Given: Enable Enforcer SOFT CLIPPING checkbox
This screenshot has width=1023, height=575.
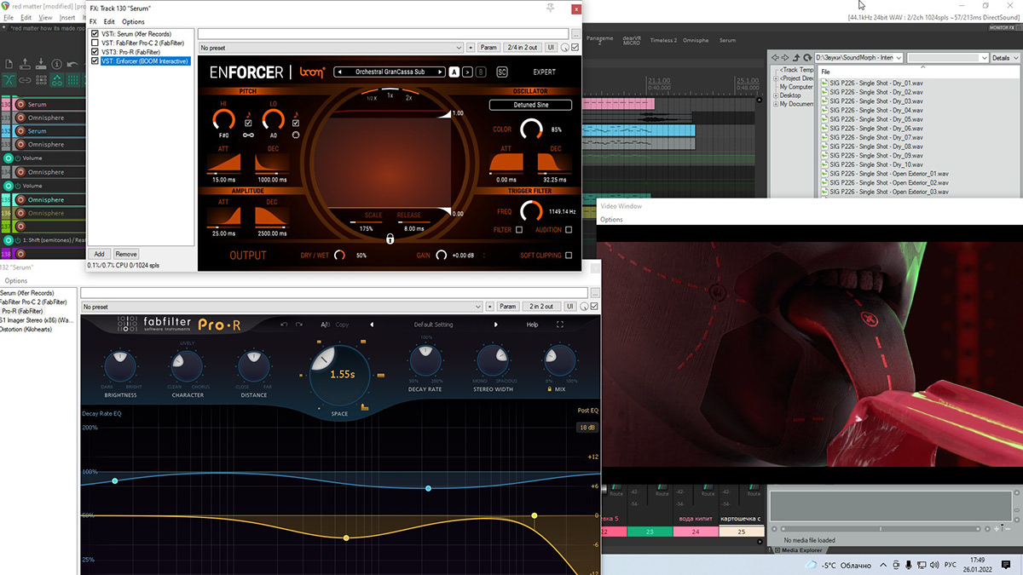Looking at the screenshot, I should [569, 256].
